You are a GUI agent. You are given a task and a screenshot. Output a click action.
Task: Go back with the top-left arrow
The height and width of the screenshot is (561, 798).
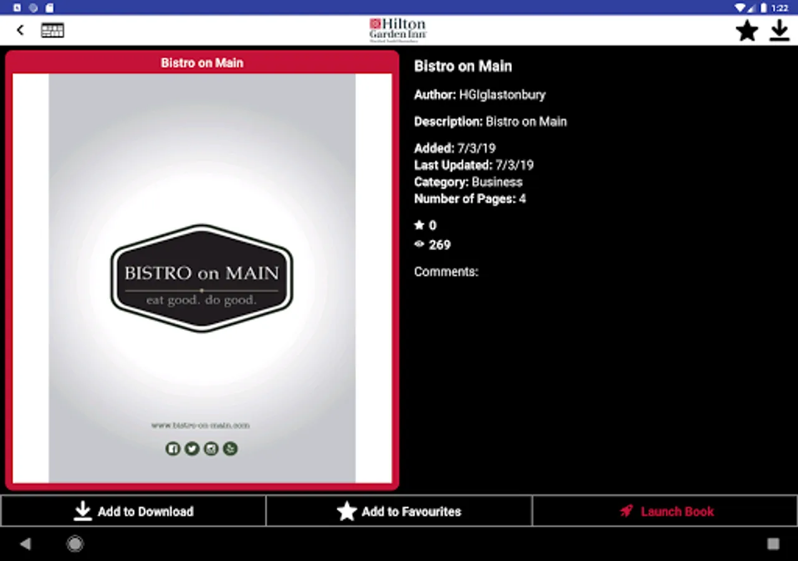[x=21, y=30]
